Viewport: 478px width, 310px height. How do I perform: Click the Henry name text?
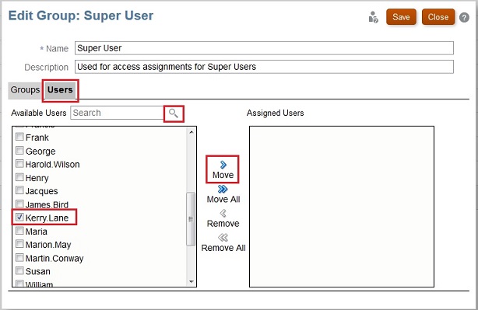(37, 178)
